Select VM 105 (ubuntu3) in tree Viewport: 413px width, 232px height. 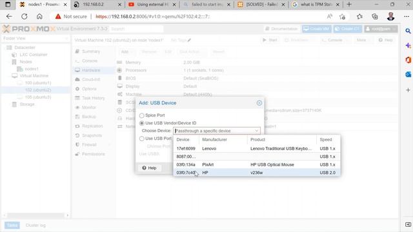tap(38, 97)
